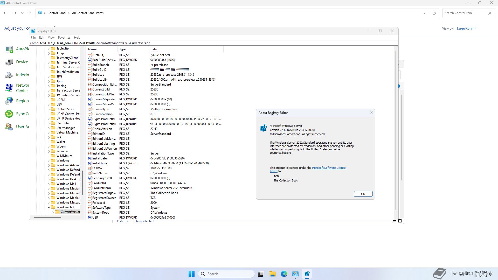Open the User Accounts icon
Image resolution: width=498 pixels, height=280 pixels.
(9, 127)
